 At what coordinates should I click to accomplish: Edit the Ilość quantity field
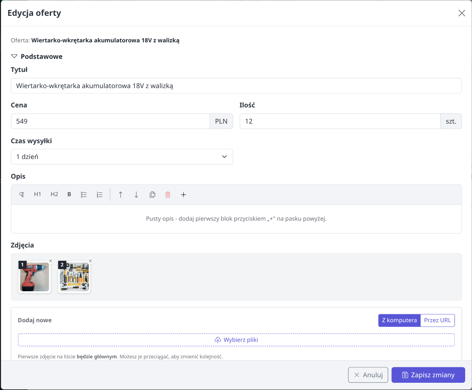[x=340, y=121]
